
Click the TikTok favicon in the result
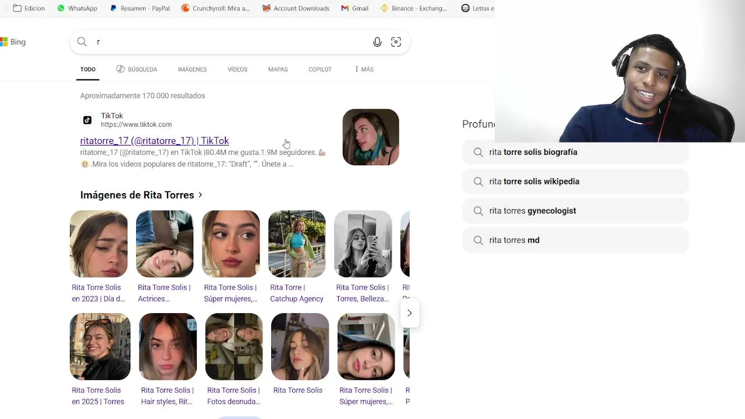(x=87, y=120)
